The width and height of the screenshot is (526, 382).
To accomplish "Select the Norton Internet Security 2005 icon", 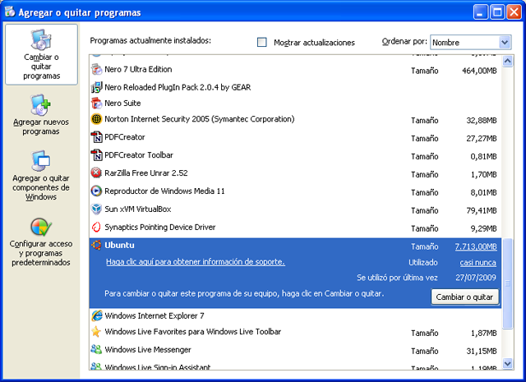I will 97,119.
